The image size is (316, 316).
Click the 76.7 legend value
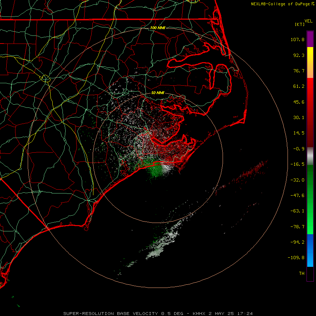tap(299, 71)
